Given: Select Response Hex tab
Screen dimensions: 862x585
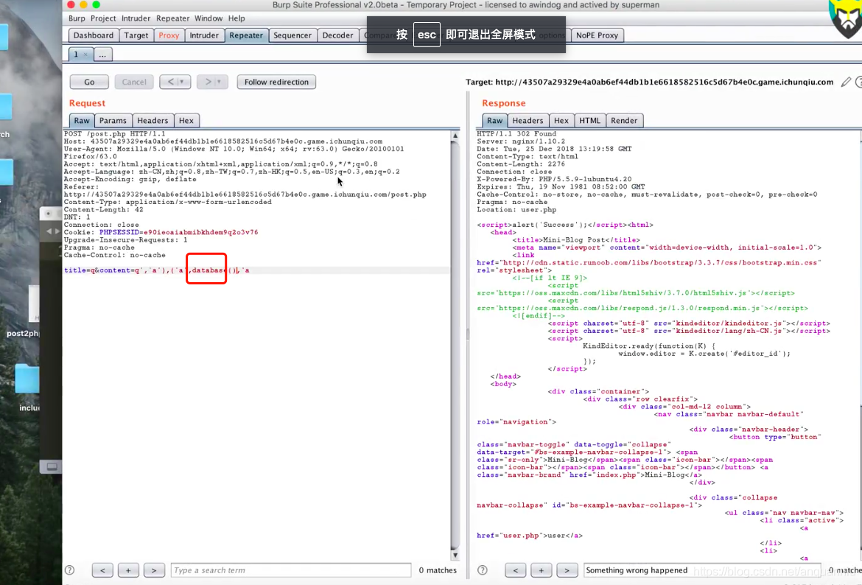Looking at the screenshot, I should point(561,120).
